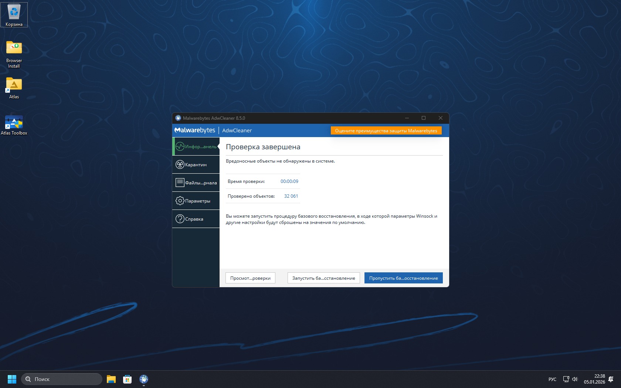Screen dimensions: 621x388
Task: Click the view scan results button
Action: coord(250,278)
